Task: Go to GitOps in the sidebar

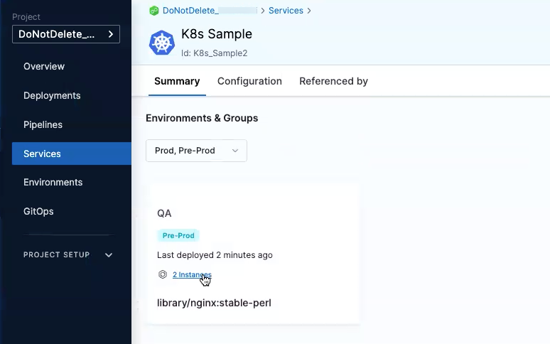Action: coord(38,211)
